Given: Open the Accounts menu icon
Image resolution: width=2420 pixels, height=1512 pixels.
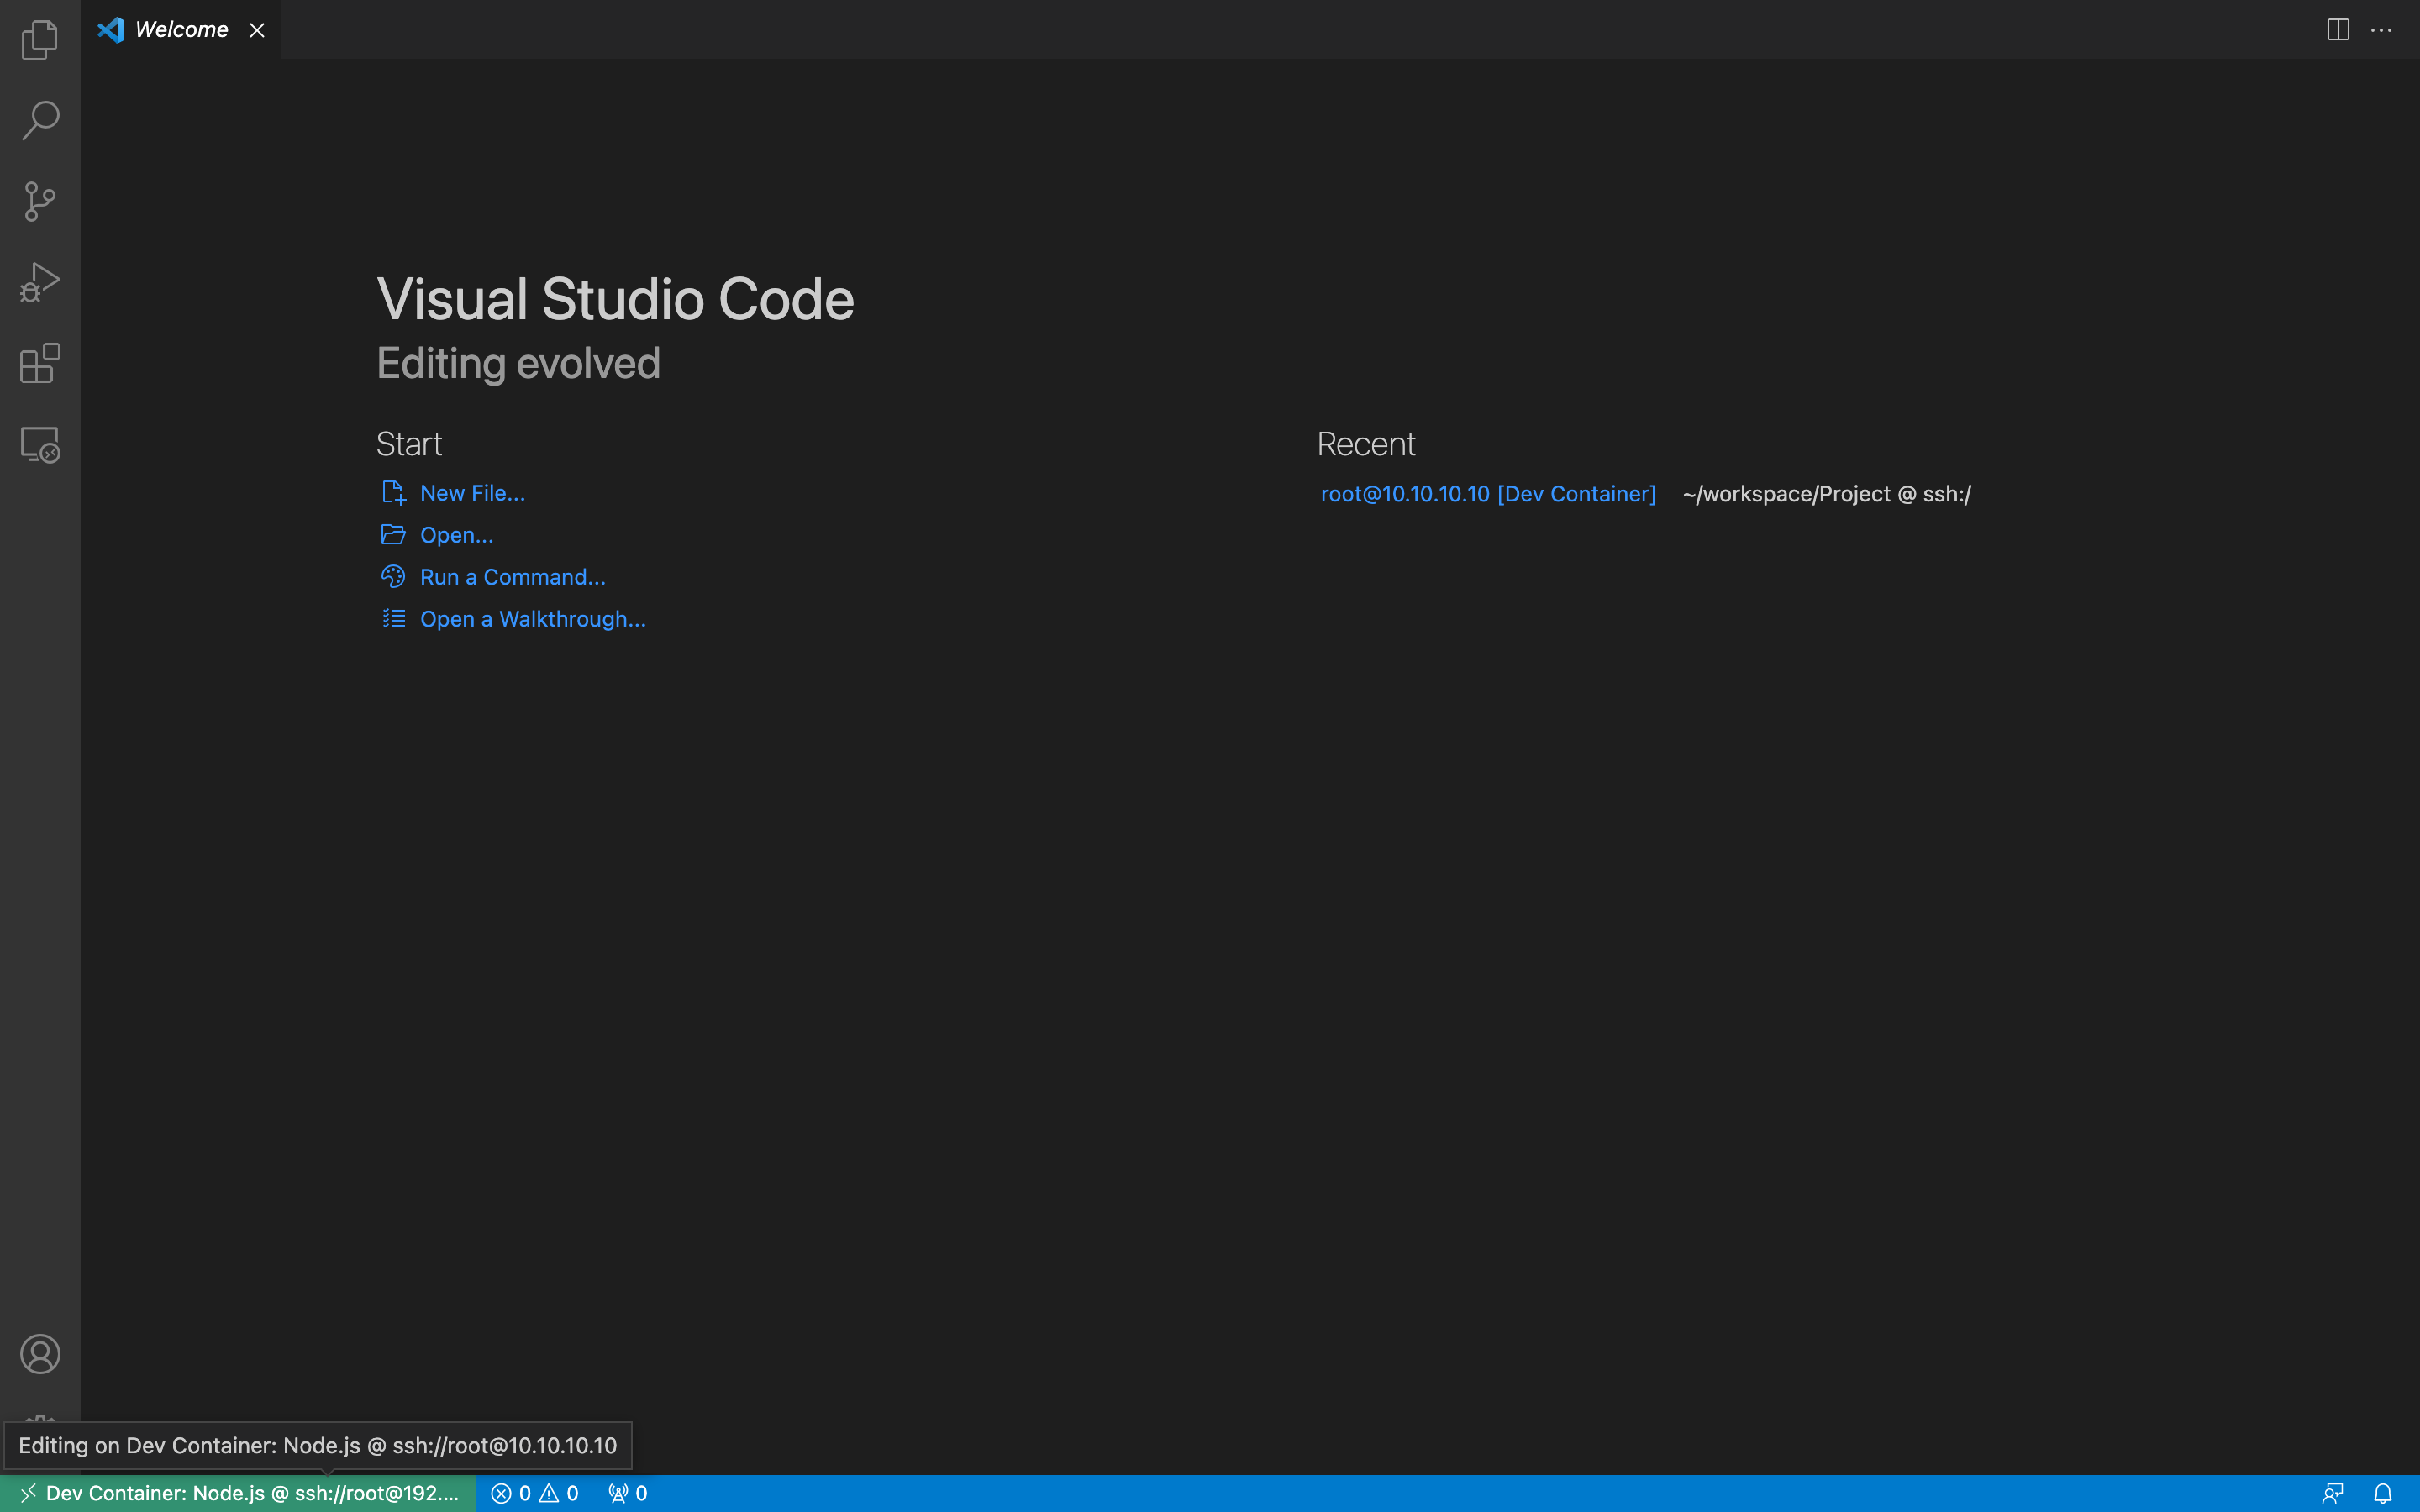Looking at the screenshot, I should point(40,1354).
